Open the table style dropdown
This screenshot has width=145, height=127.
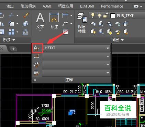pyautogui.click(x=76, y=73)
